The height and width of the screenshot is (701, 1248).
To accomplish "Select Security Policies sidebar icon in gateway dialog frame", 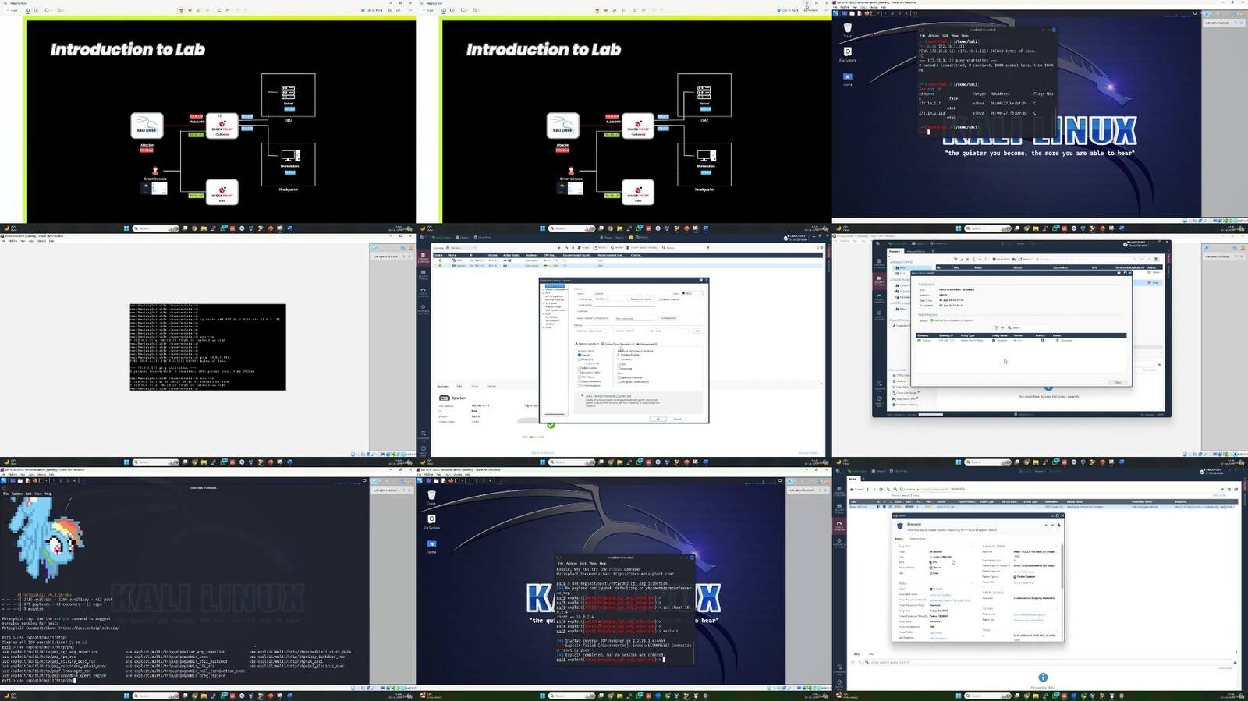I will (423, 275).
